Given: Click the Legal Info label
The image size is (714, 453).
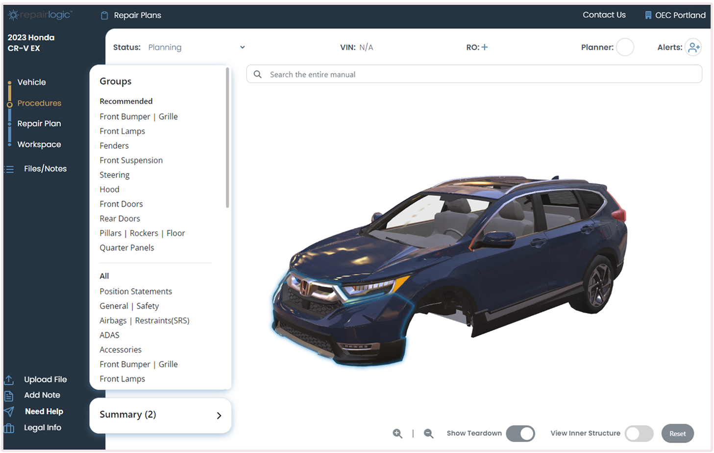Looking at the screenshot, I should click(43, 428).
